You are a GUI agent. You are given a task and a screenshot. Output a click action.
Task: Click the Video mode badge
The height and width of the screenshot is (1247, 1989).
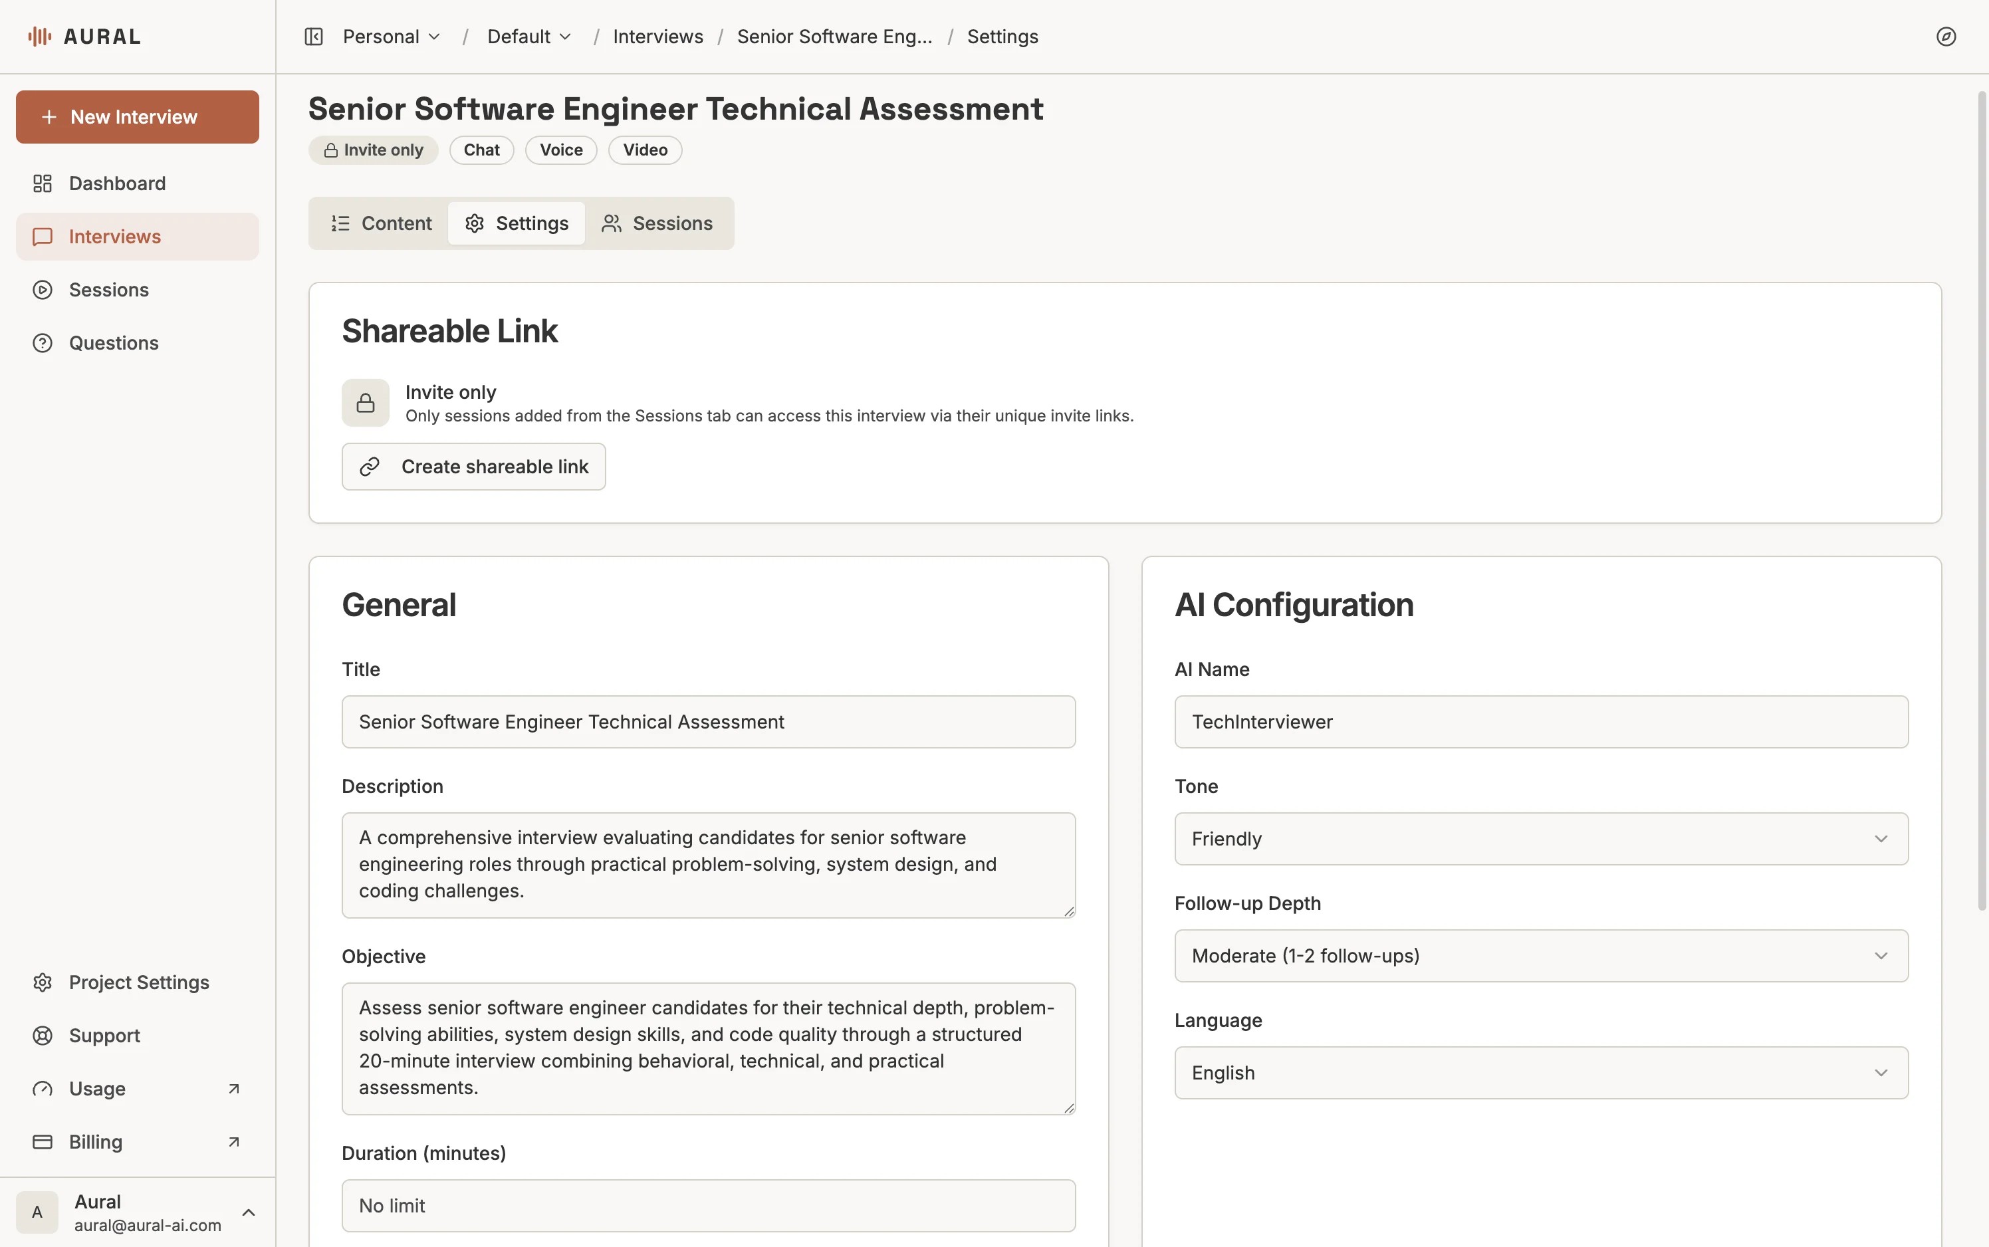(645, 150)
